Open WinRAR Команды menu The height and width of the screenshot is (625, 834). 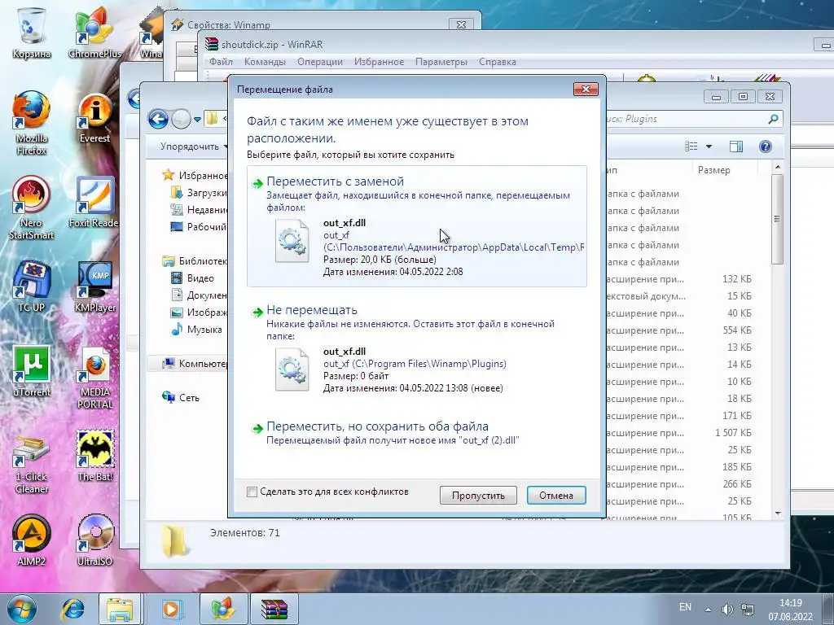pos(265,62)
